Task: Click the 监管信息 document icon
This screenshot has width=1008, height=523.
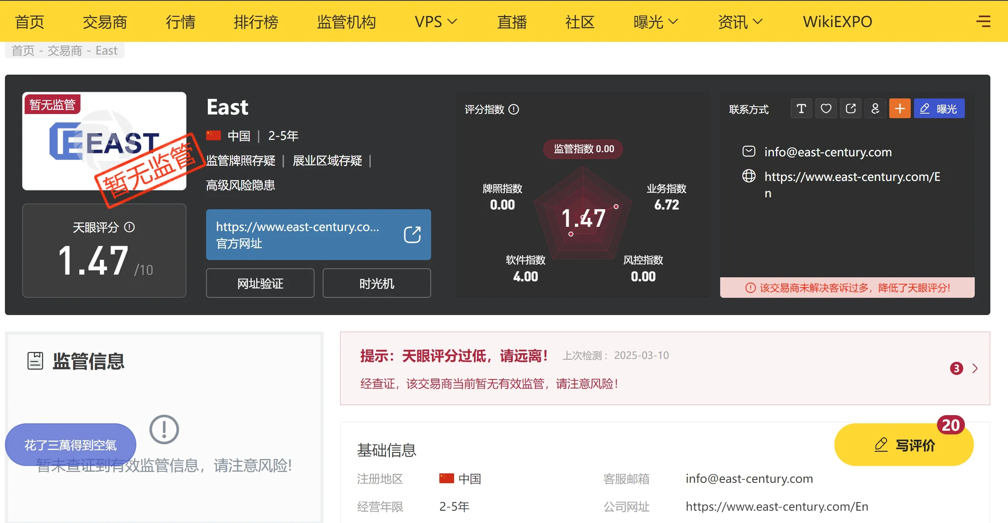Action: [35, 361]
